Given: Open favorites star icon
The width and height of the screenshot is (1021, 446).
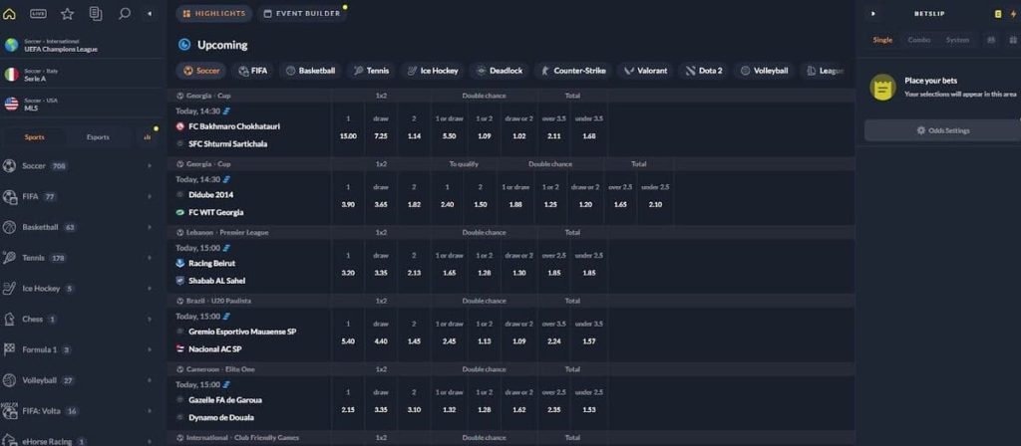Looking at the screenshot, I should pyautogui.click(x=67, y=14).
